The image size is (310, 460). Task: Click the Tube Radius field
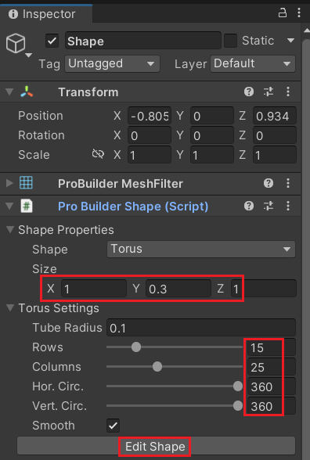[201, 328]
